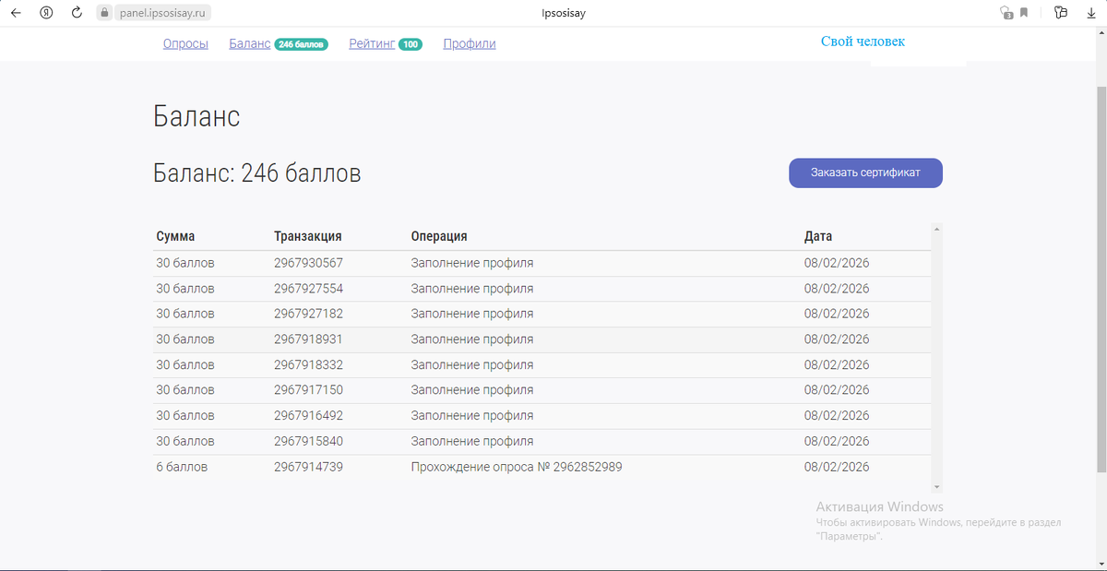Open the Yandex home button
This screenshot has width=1107, height=571.
[x=46, y=13]
